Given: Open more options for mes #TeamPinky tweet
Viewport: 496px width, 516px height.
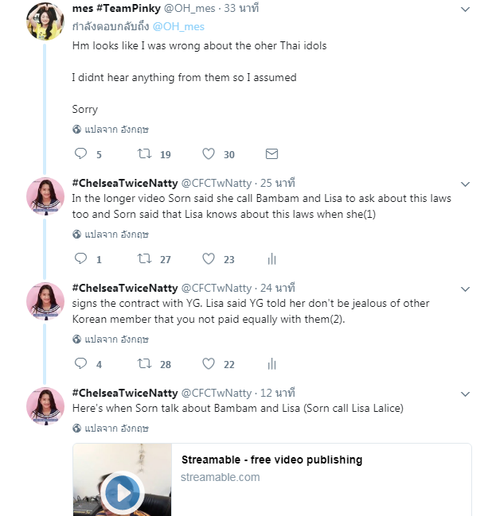Looking at the screenshot, I should [466, 10].
